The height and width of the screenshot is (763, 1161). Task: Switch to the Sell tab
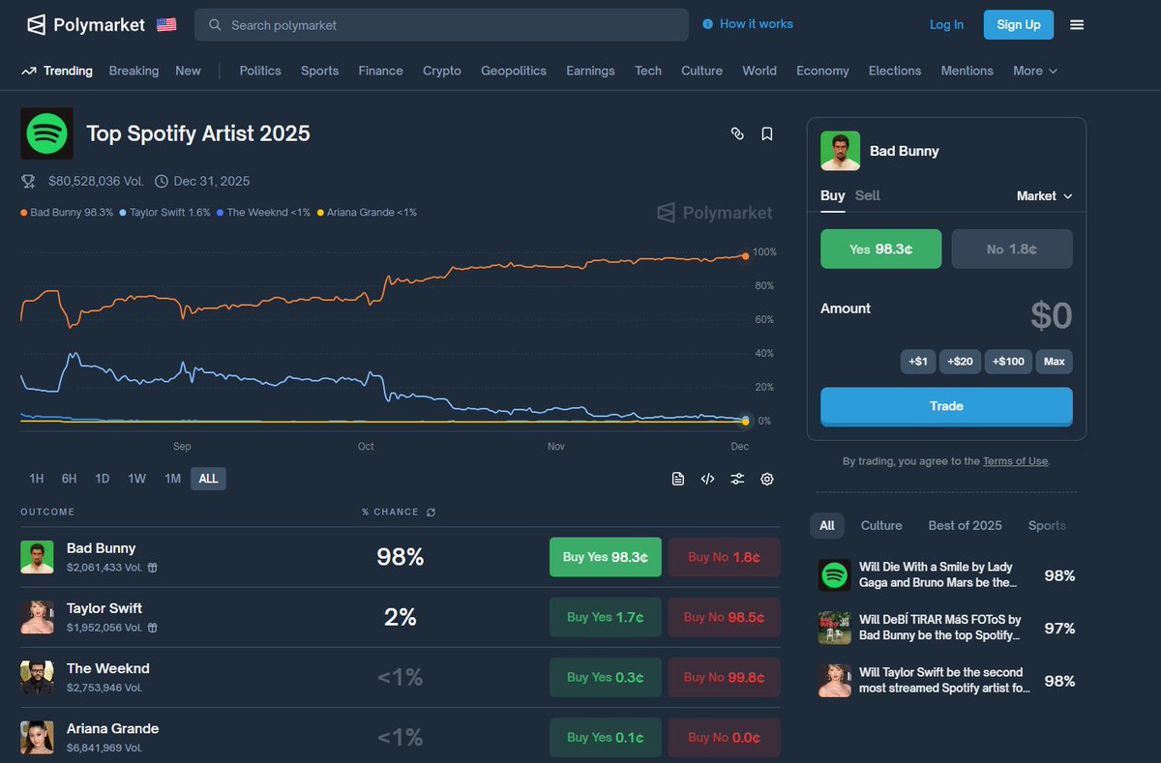868,195
